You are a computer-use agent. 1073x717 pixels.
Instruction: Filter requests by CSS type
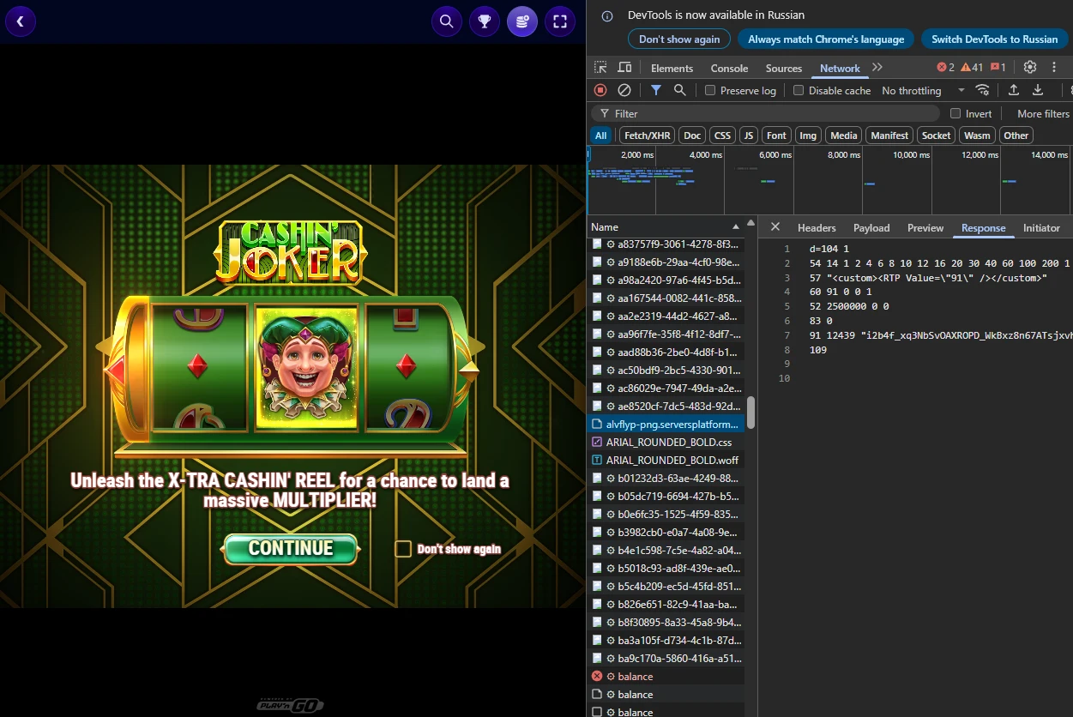pyautogui.click(x=723, y=136)
